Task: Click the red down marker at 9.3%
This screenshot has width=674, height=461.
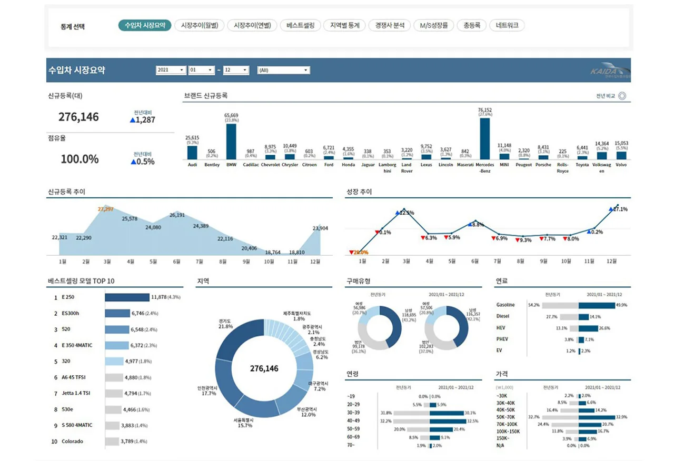Action: click(517, 240)
